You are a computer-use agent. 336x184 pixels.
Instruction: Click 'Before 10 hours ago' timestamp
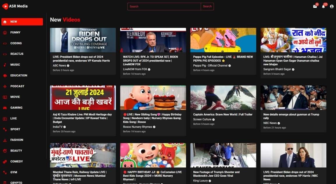coord(134,74)
